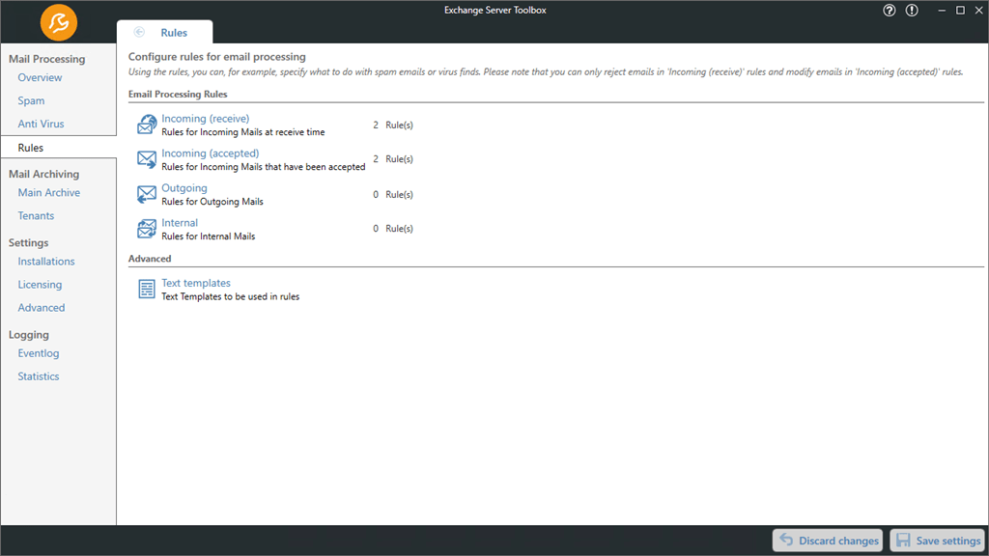Open help via question mark icon
The width and height of the screenshot is (989, 556).
click(x=890, y=11)
